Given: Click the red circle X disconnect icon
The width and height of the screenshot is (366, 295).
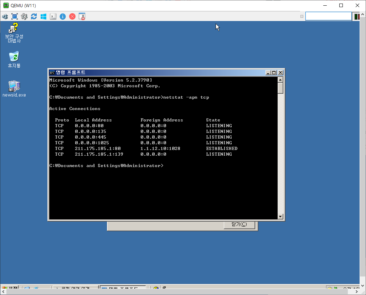Looking at the screenshot, I should pos(72,17).
